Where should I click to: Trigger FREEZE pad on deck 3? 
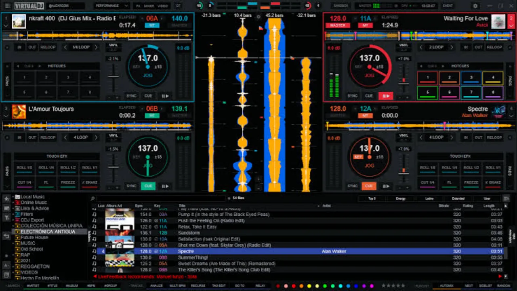68,182
